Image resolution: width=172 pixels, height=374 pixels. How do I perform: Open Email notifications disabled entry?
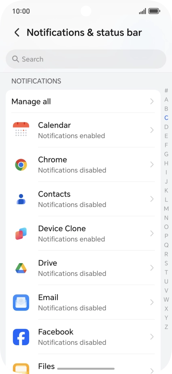pos(83,302)
